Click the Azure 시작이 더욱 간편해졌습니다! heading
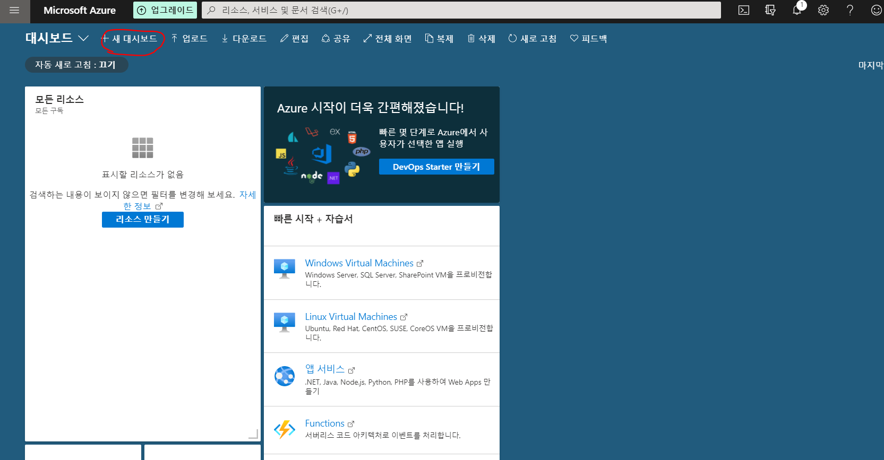This screenshot has height=460, width=884. pos(371,108)
